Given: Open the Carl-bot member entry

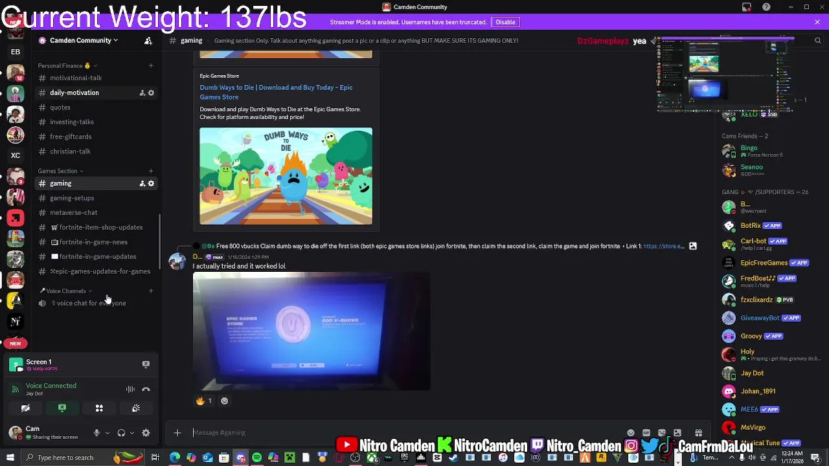Looking at the screenshot, I should [771, 244].
